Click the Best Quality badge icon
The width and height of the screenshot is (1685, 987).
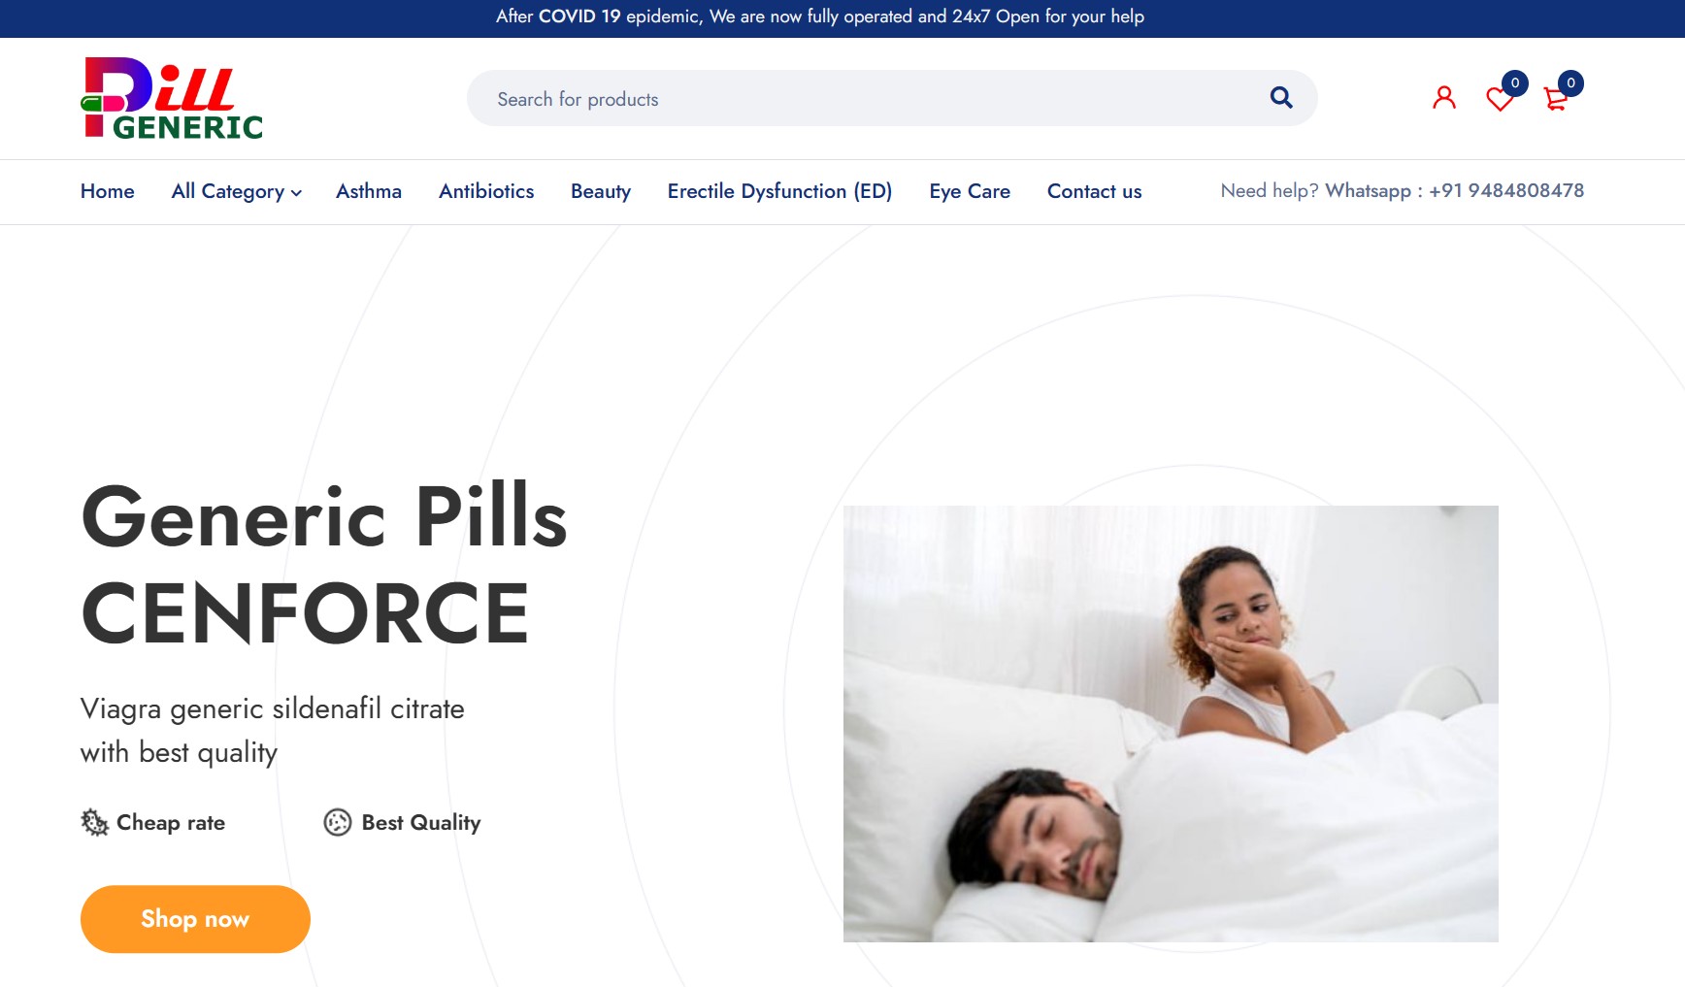coord(338,822)
